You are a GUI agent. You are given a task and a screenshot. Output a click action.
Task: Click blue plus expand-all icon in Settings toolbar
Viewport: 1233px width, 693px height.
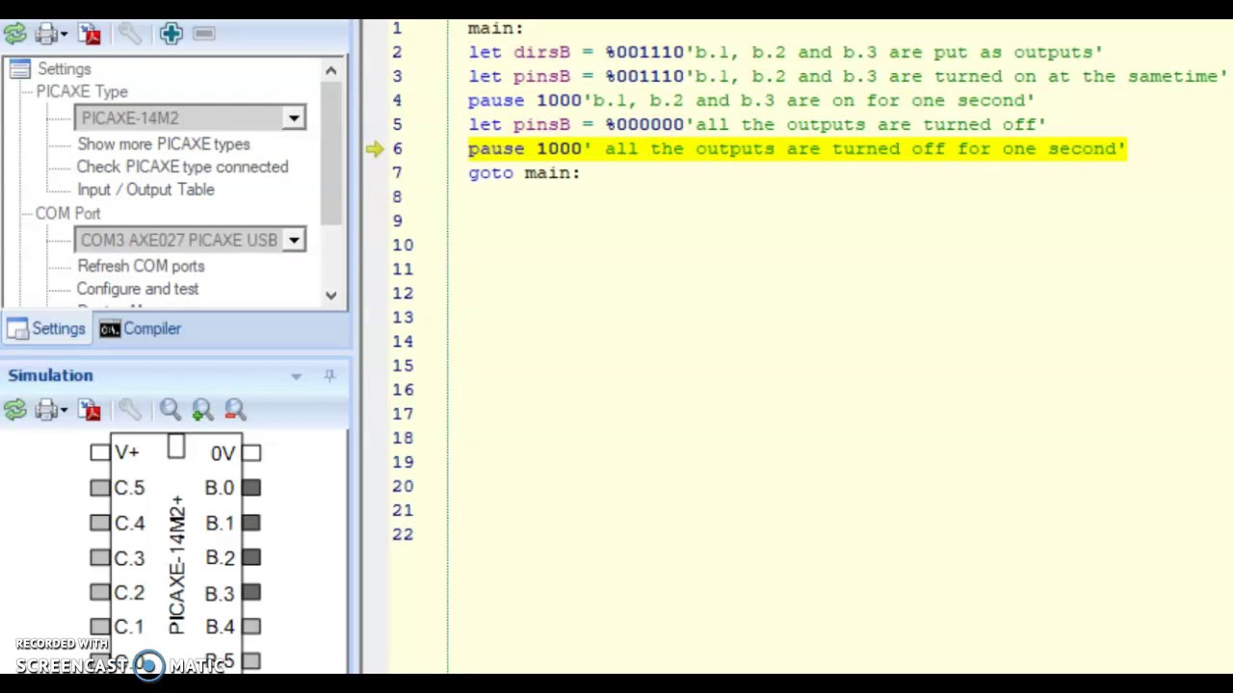click(x=171, y=34)
